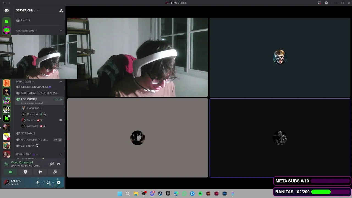Viewport: 352px width, 198px height.
Task: Toggle noise suppression
Action: pos(52,164)
